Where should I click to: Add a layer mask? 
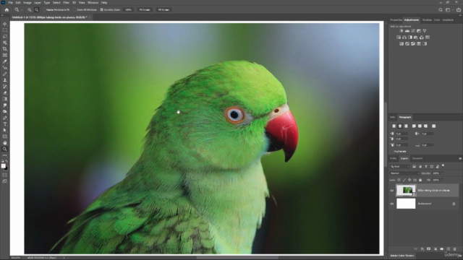tap(429, 249)
